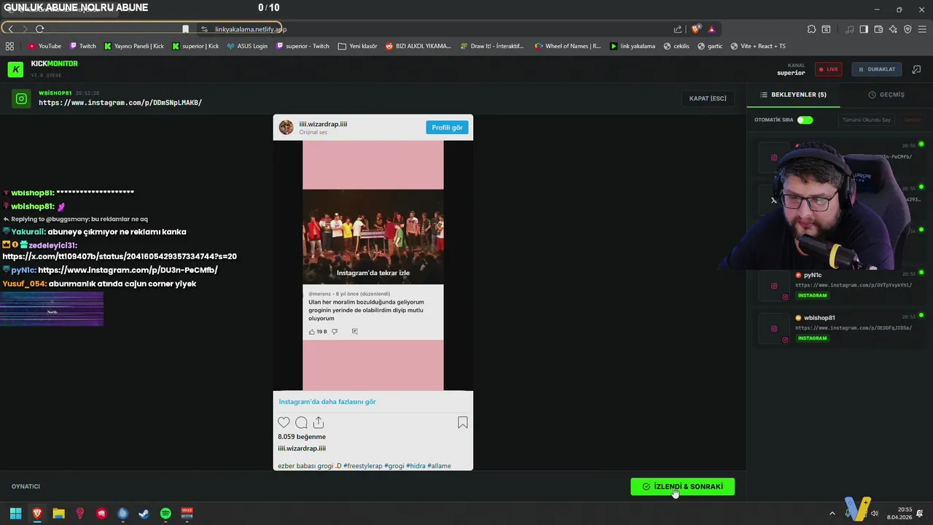Open the ASUS Login bookmark
933x525 pixels.
[247, 46]
